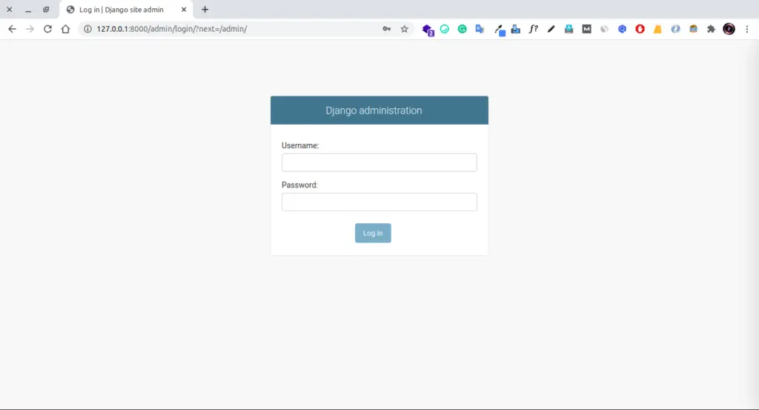This screenshot has height=410, width=759.
Task: Open the red stop-hand adblock extension
Action: [640, 29]
